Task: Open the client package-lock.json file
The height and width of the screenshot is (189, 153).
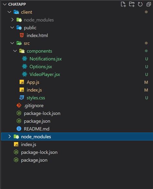Action: [x=42, y=114]
